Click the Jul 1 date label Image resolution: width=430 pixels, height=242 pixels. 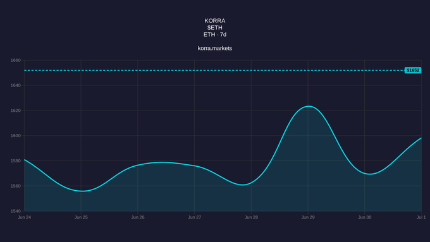(421, 217)
